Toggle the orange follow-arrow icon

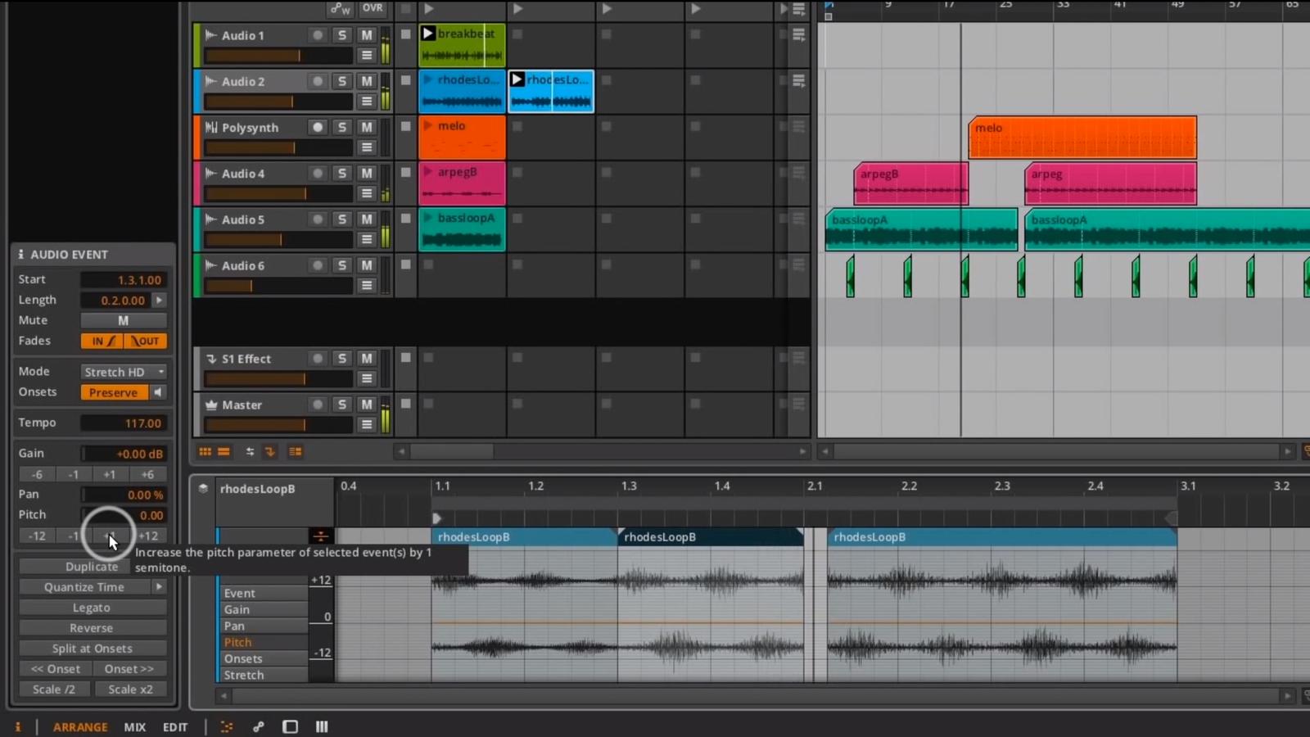(269, 451)
